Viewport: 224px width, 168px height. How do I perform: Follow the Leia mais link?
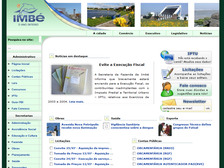[76, 102]
